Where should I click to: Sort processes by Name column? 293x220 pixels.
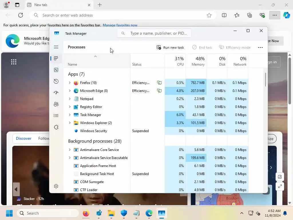click(97, 61)
